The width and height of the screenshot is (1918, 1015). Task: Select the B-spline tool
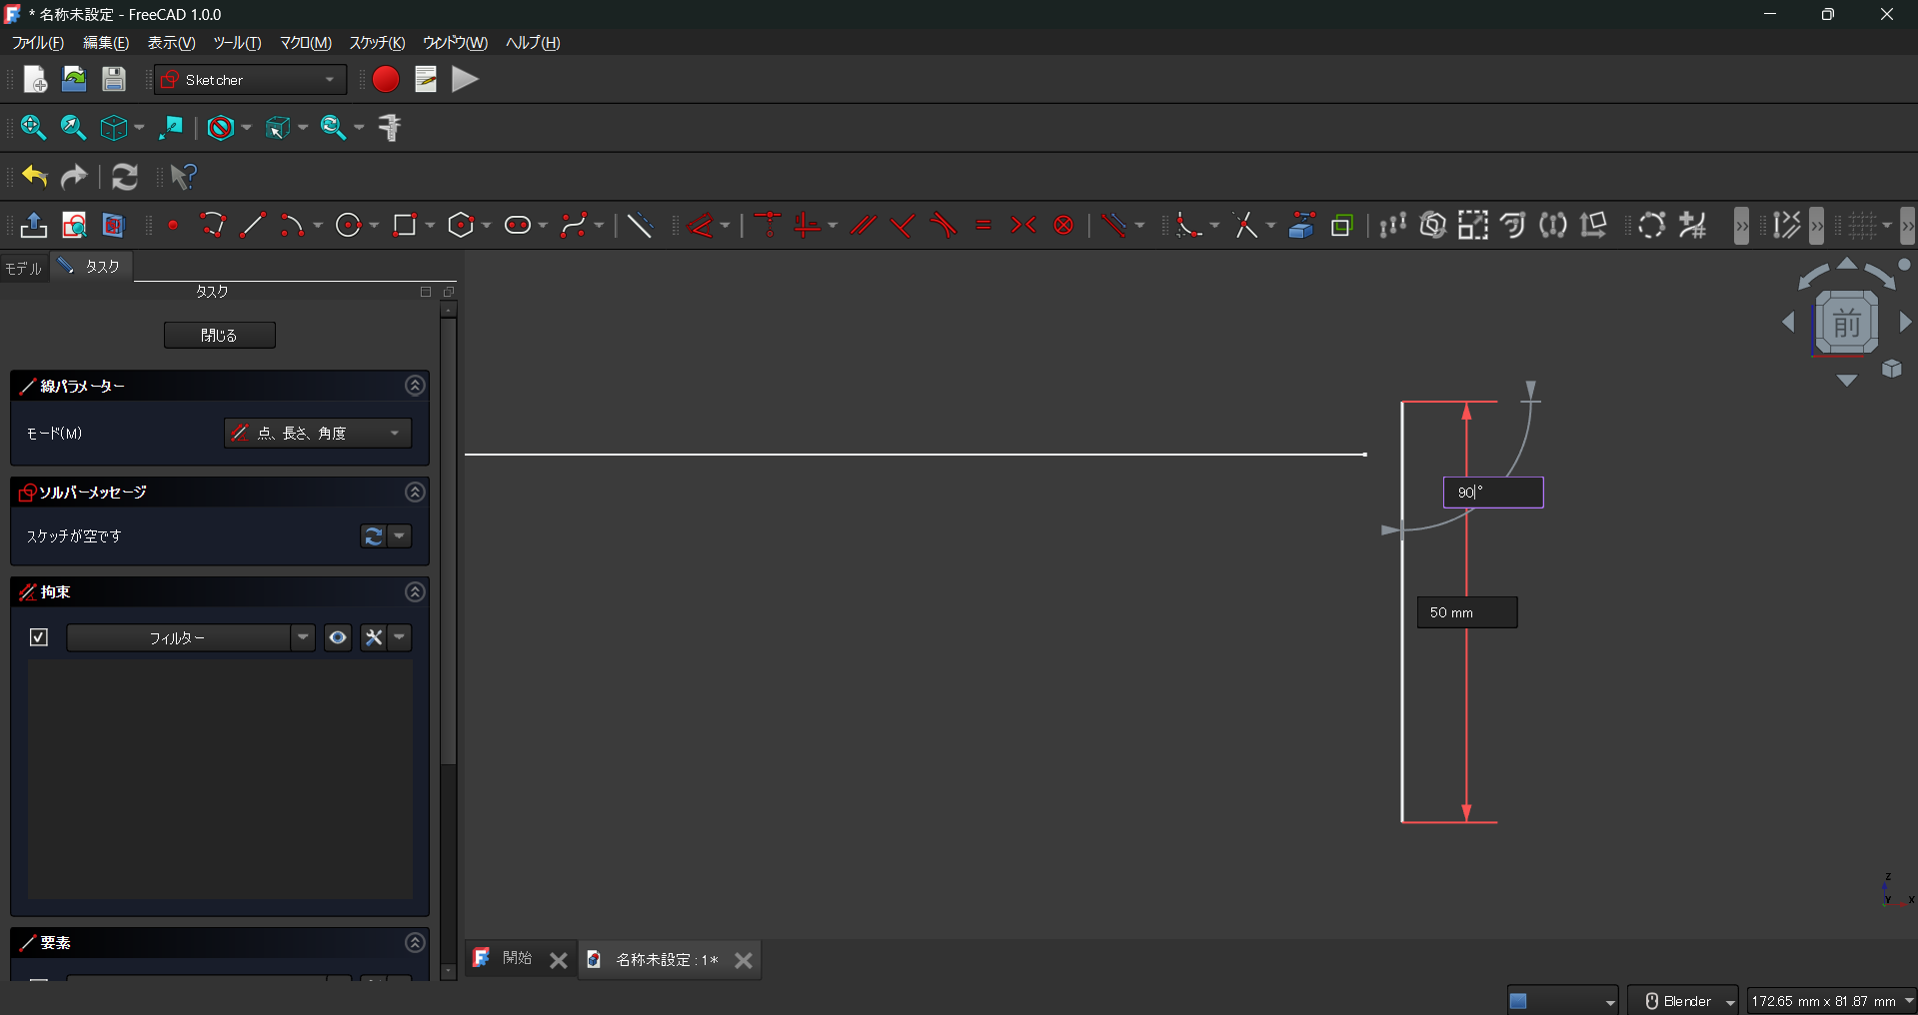[574, 226]
